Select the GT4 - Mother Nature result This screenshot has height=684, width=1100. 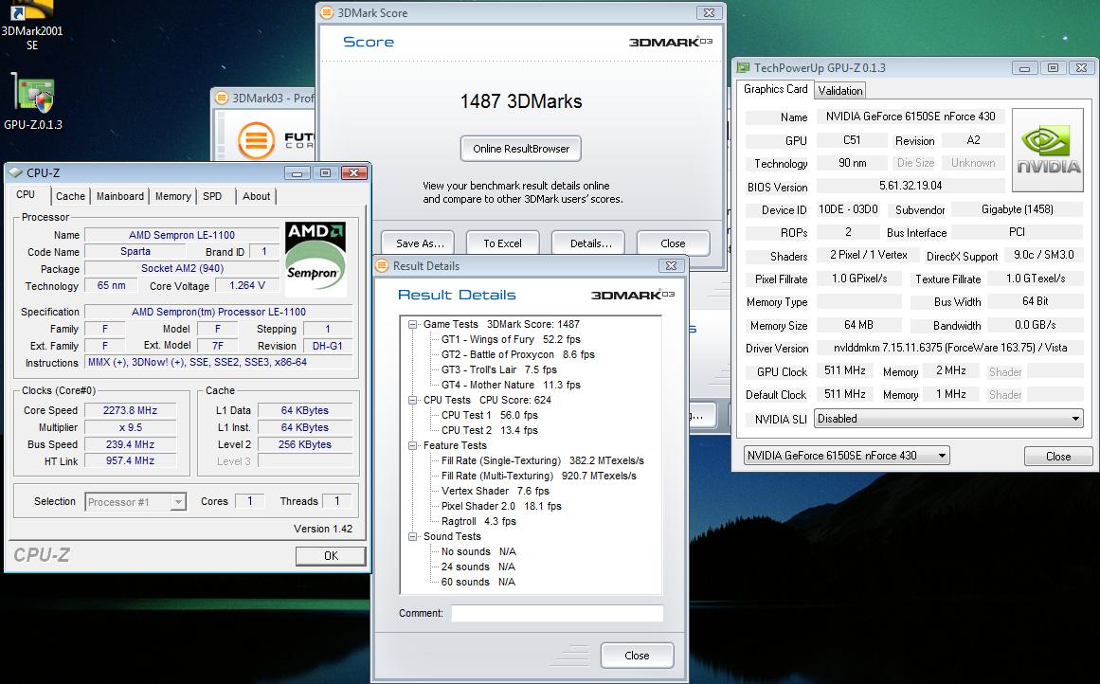pos(511,386)
